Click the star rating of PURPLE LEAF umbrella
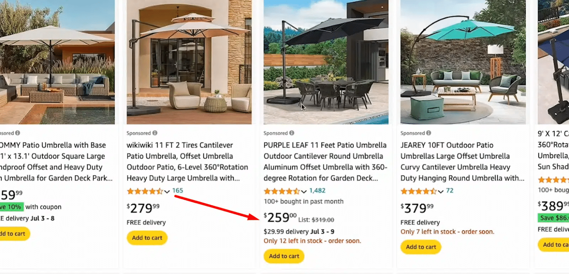Viewport: 569px width, 274px height. click(x=282, y=191)
